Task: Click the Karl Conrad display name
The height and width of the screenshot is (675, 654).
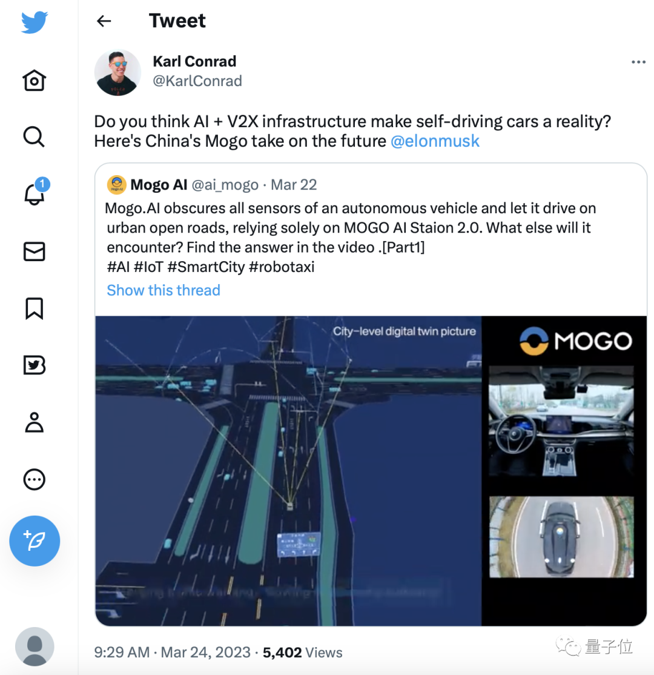Action: 194,61
